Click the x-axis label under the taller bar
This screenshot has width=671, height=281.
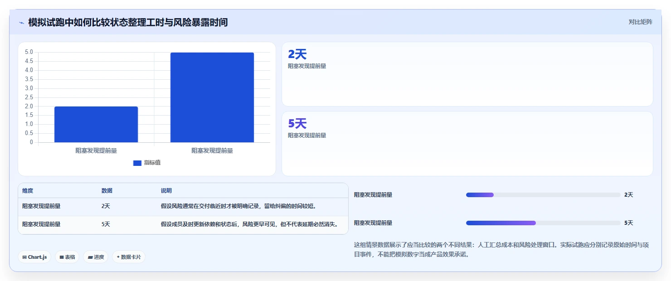click(x=212, y=150)
